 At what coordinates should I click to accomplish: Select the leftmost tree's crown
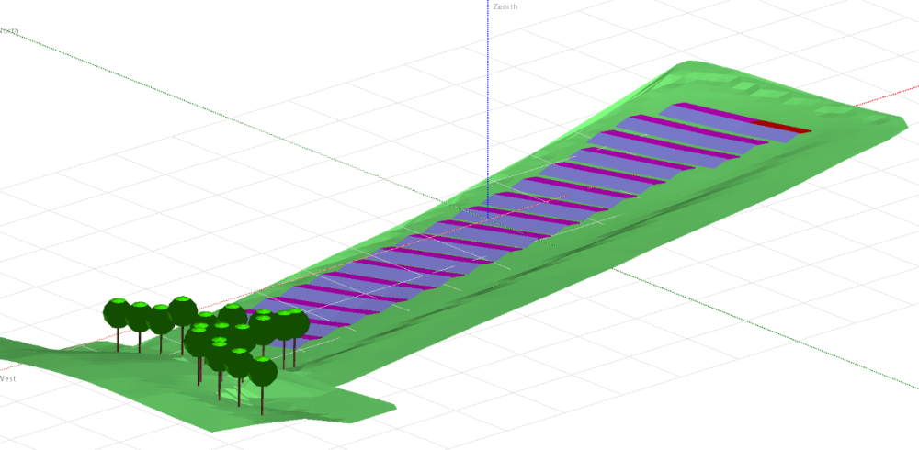pos(117,313)
